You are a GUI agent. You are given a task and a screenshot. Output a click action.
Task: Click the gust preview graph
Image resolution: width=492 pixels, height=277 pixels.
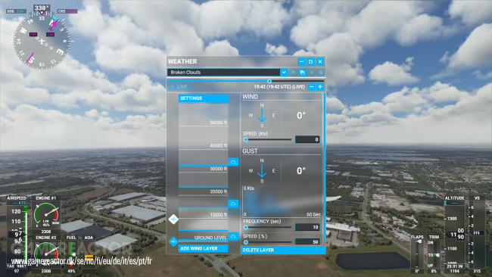coord(282,201)
